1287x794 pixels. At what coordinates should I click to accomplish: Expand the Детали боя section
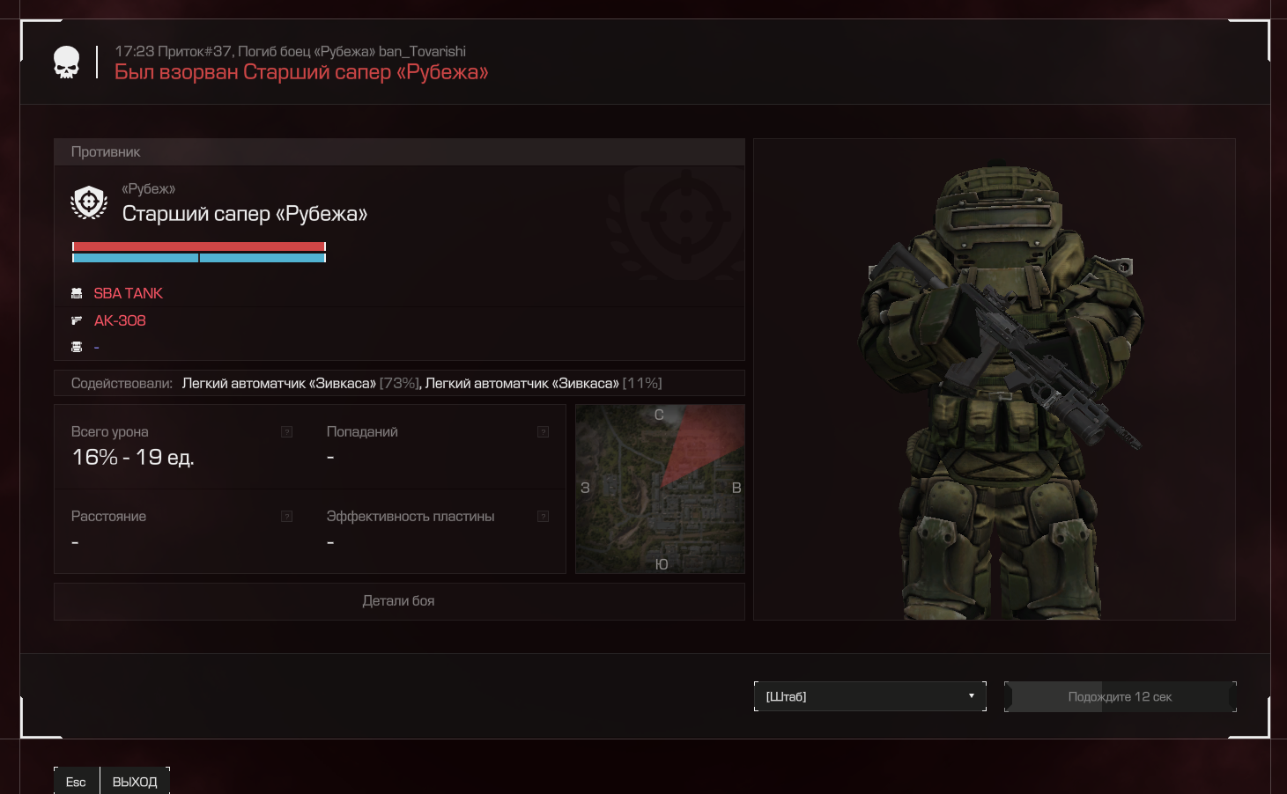(399, 601)
